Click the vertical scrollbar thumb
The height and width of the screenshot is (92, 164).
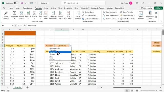coord(163,32)
